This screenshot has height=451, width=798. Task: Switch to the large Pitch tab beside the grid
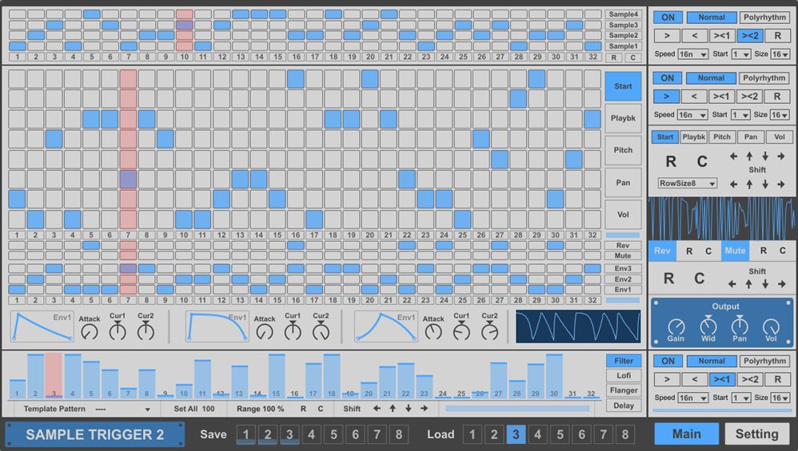point(623,150)
